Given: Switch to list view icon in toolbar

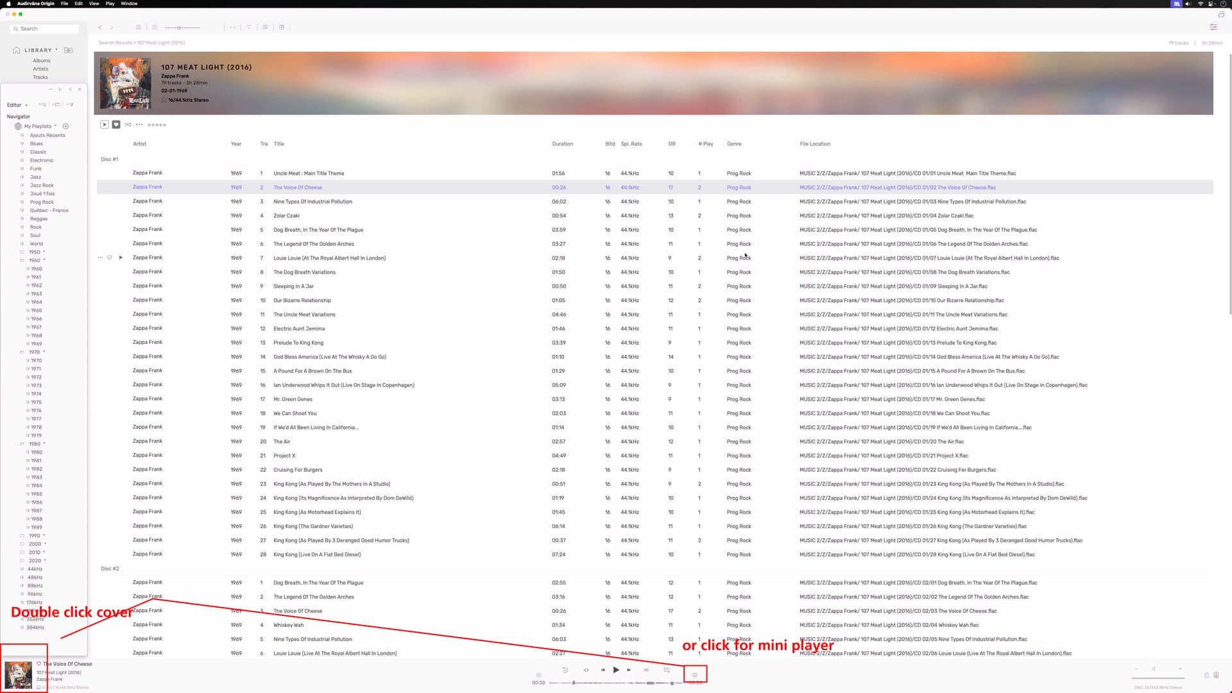Looking at the screenshot, I should tap(155, 28).
